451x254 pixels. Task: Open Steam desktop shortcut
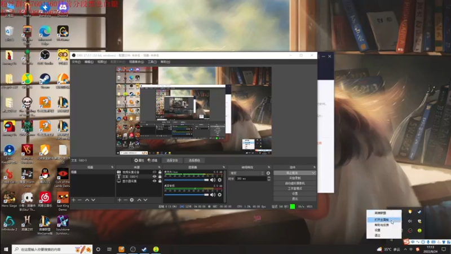coord(45,81)
